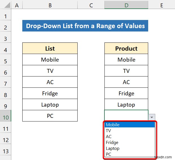Screen dimensions: 175x160
Task: Click the empty active cell D10
Action: [x=126, y=115]
